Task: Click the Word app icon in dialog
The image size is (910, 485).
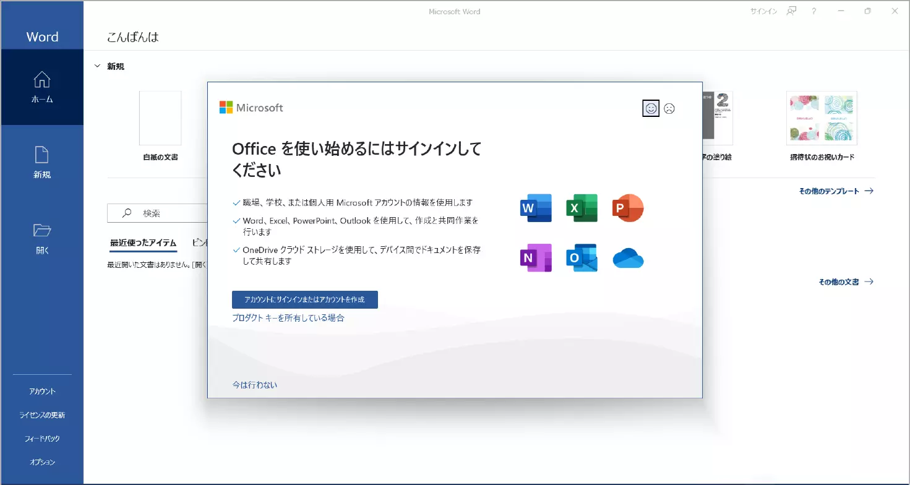Action: 536,208
